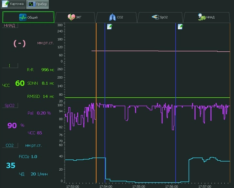Click the 17:57:00 time axis label

[205, 186]
